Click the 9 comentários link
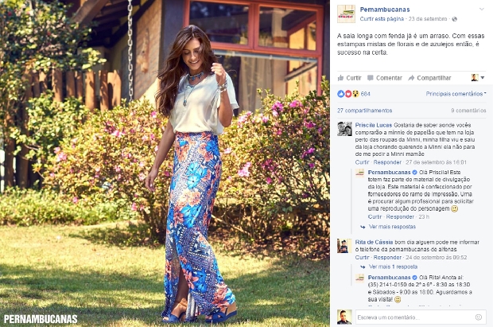 coord(468,111)
